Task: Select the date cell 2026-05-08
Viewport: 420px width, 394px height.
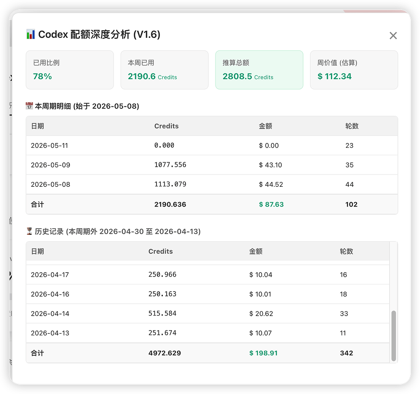Action: (x=50, y=184)
